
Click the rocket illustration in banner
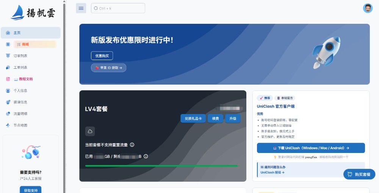[x=326, y=52]
